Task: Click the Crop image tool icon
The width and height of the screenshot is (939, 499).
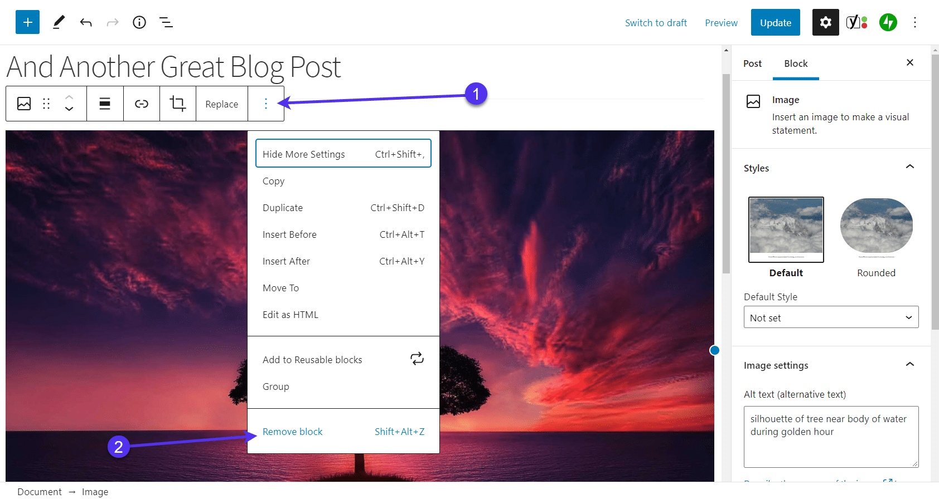Action: pyautogui.click(x=178, y=104)
